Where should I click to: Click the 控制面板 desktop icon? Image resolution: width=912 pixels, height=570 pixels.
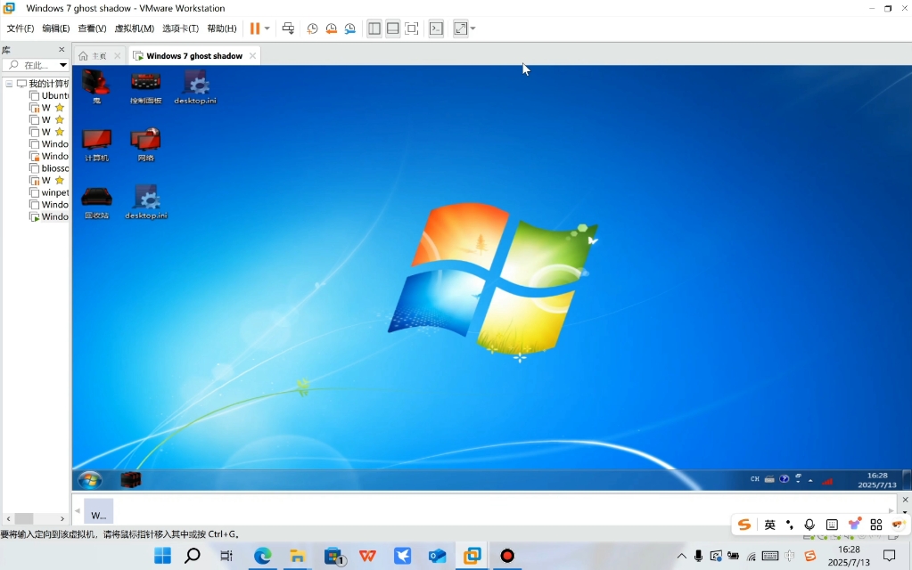pyautogui.click(x=145, y=87)
